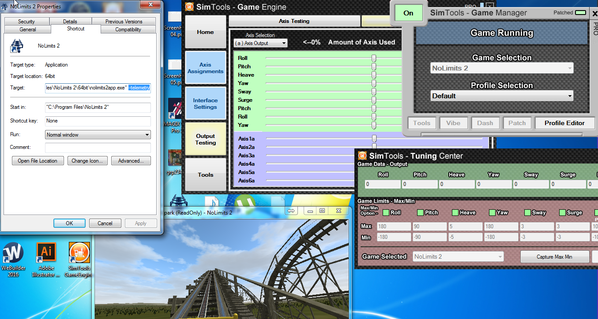Click Profile Editor button

pyautogui.click(x=564, y=123)
